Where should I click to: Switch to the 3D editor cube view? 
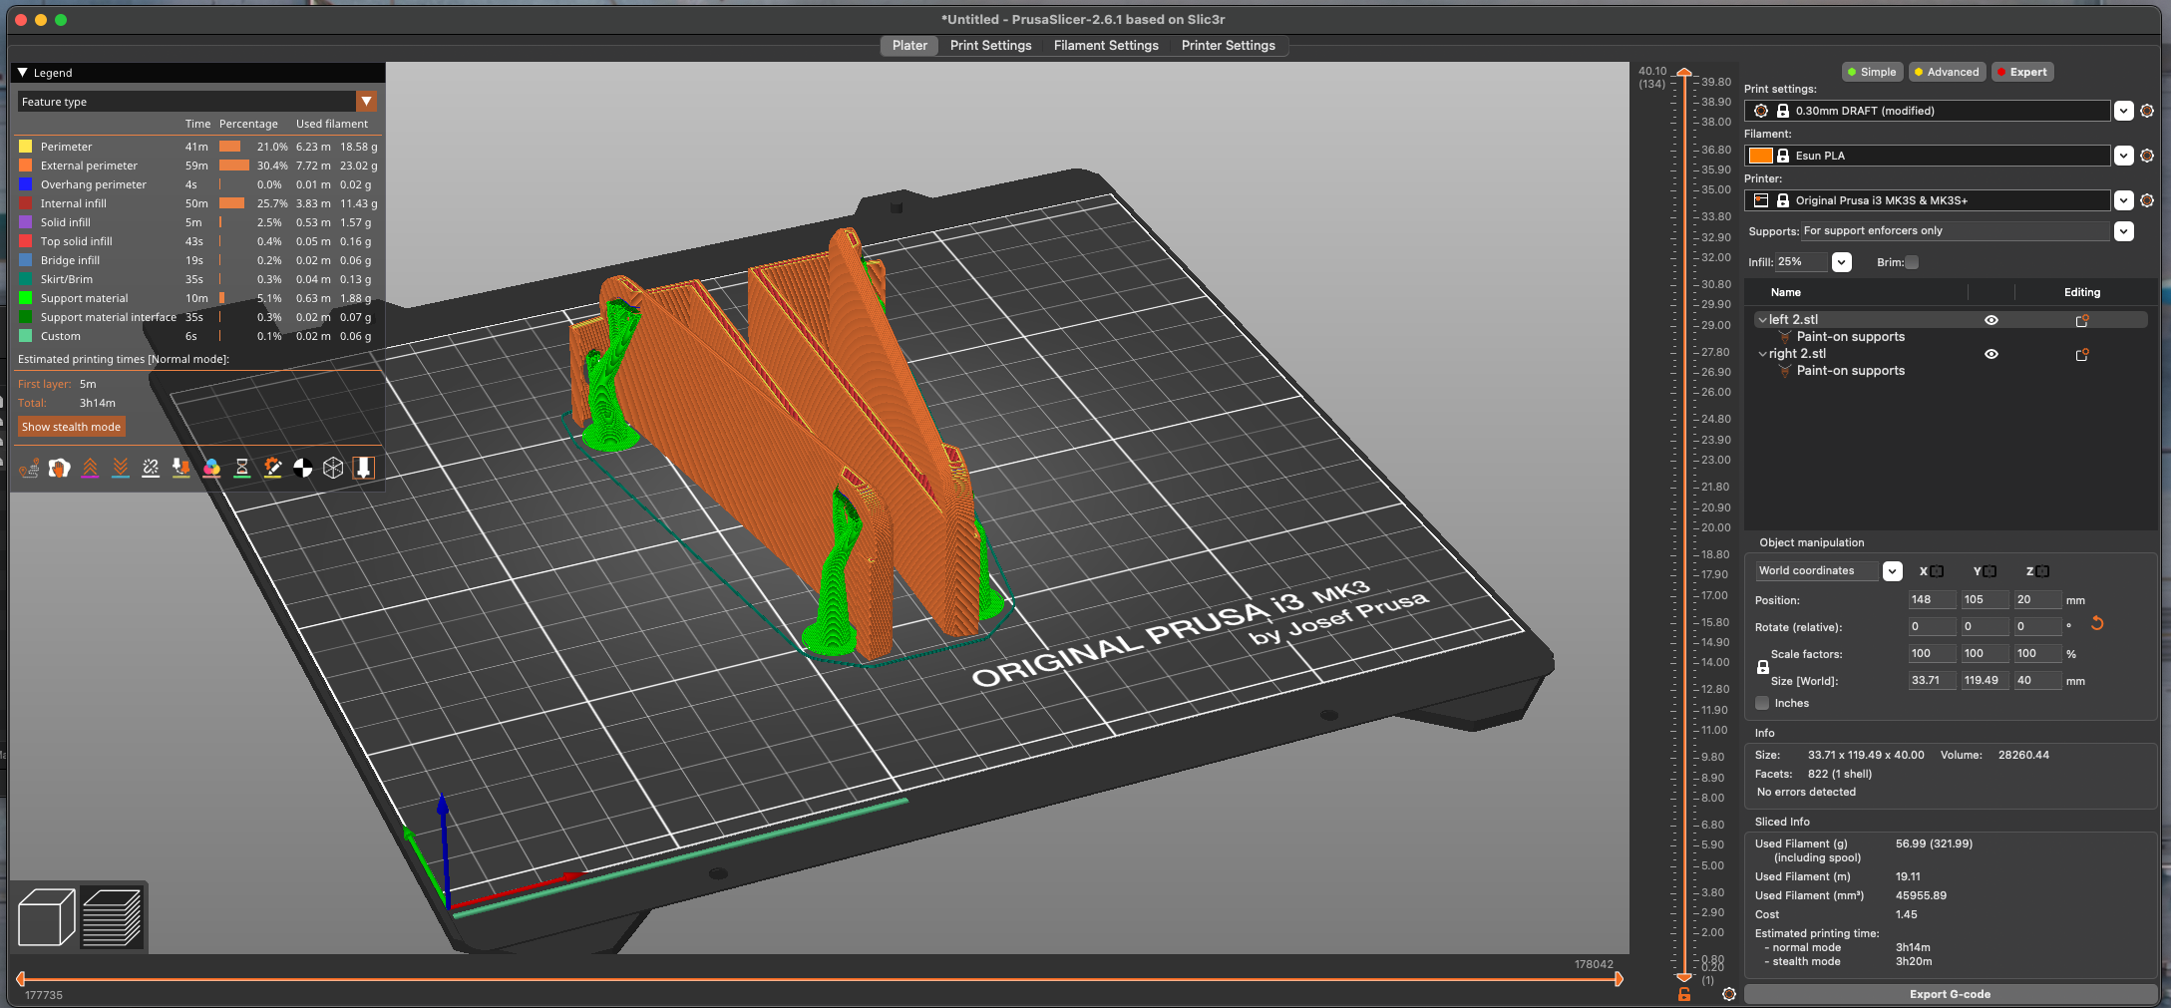[46, 916]
